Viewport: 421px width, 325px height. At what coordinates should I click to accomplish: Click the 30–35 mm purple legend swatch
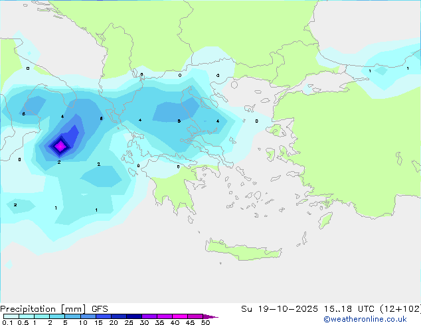149,316
